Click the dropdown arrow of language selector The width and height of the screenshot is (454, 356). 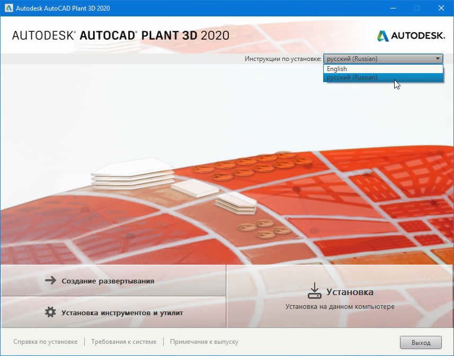point(438,59)
